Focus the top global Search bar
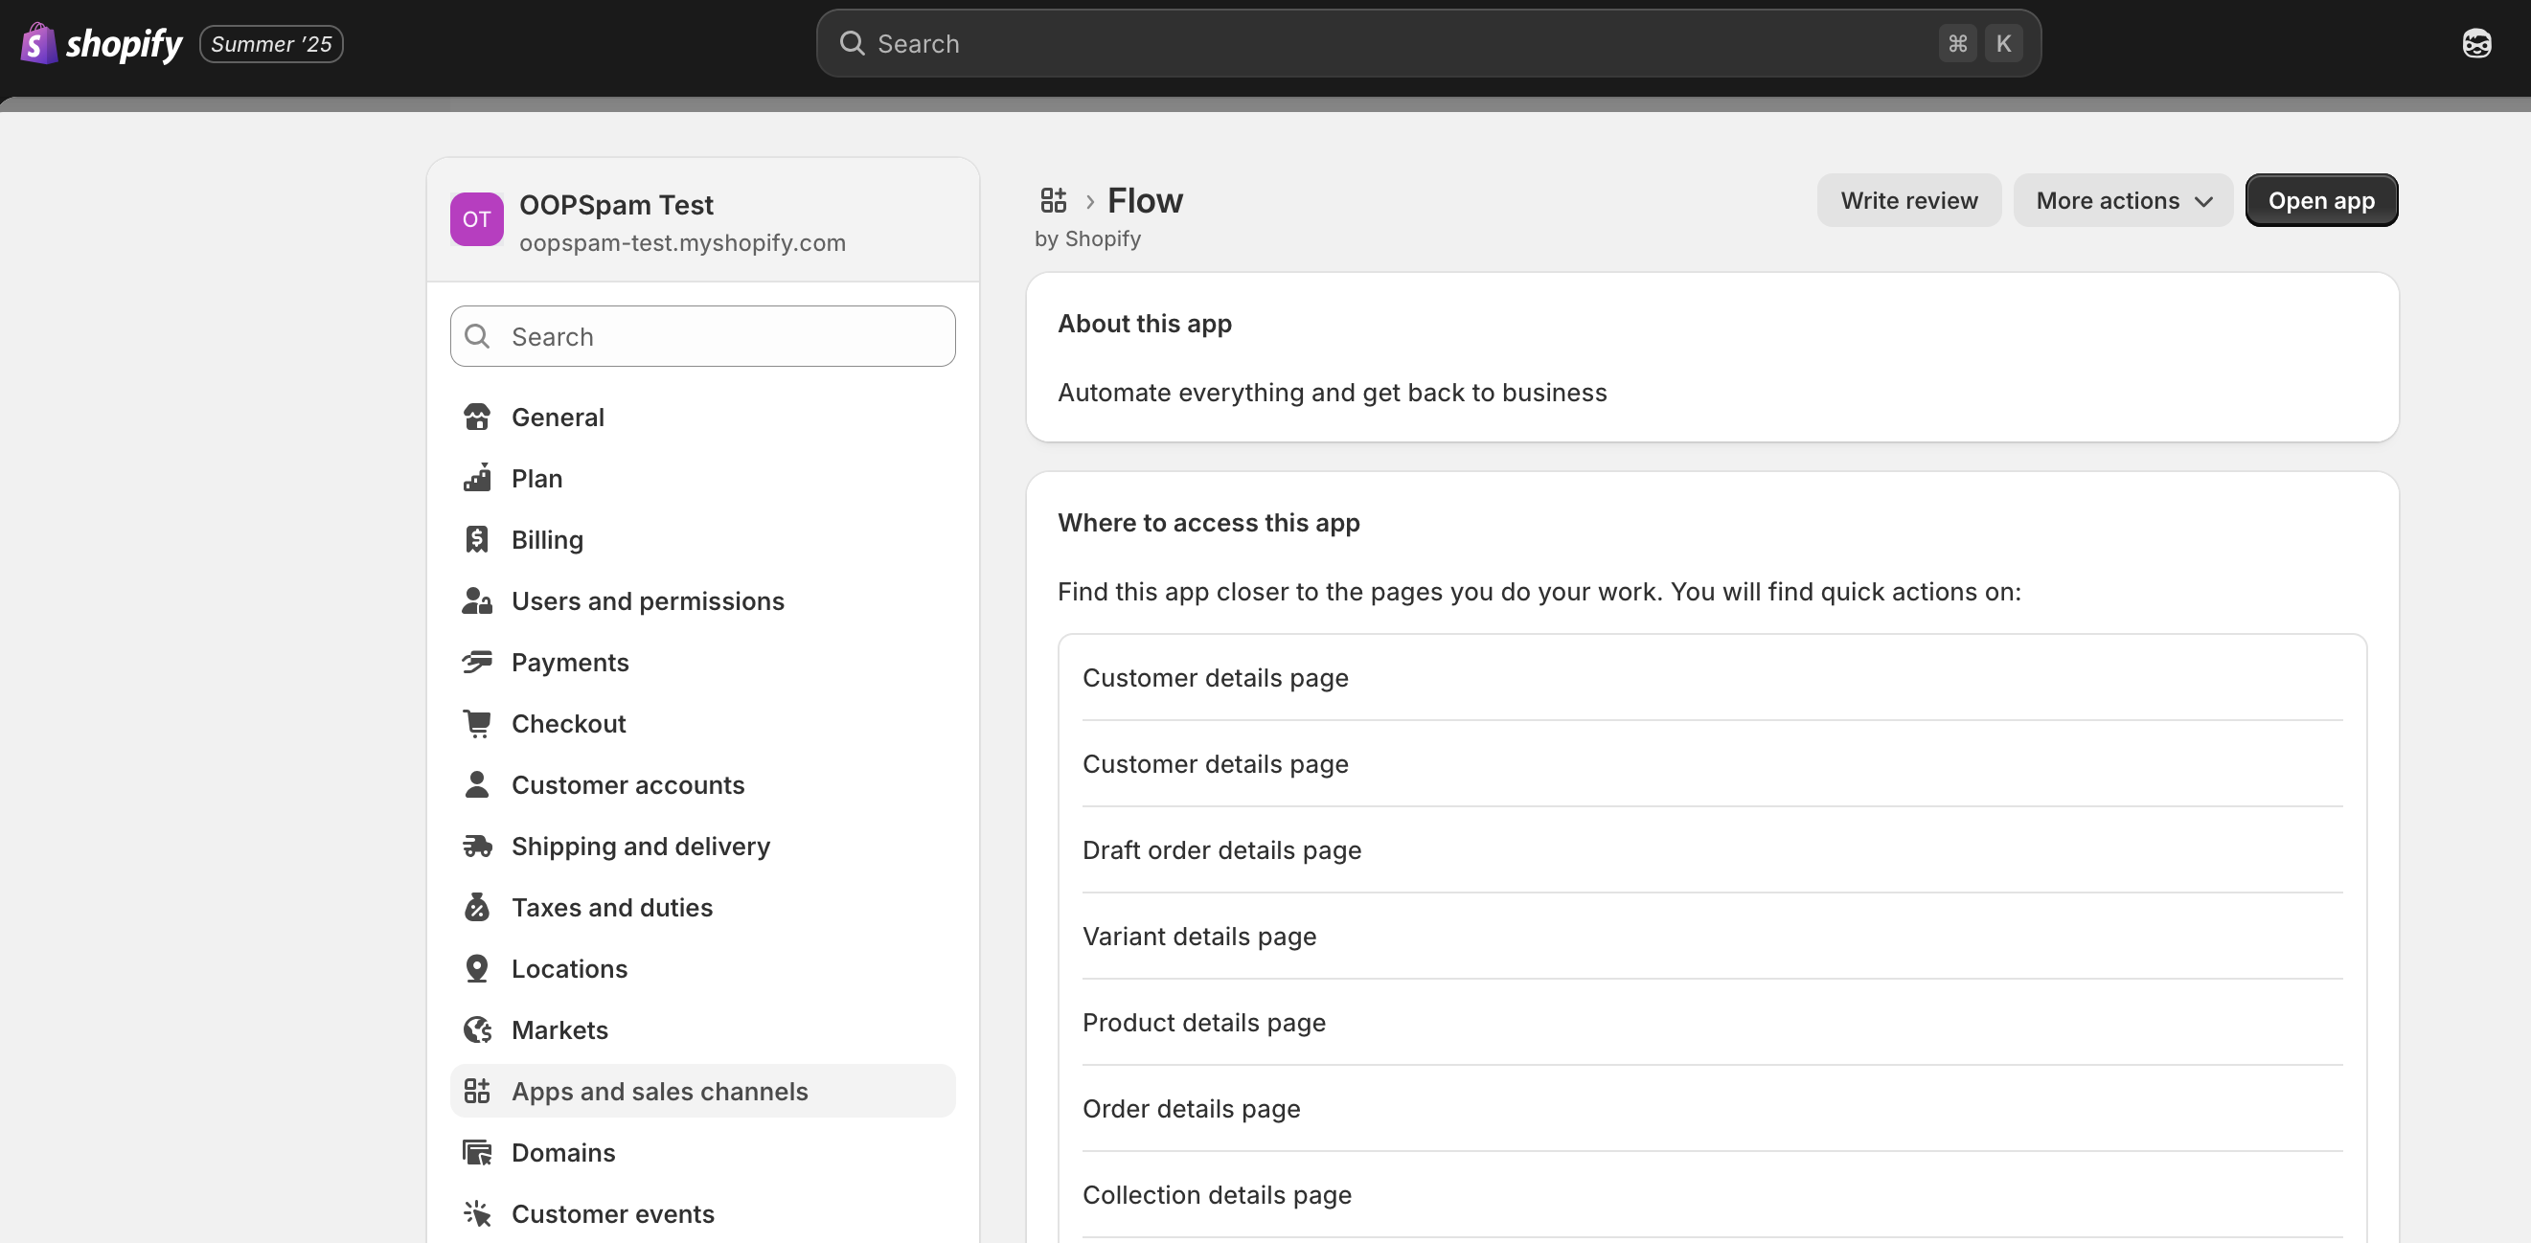The width and height of the screenshot is (2531, 1243). (1427, 43)
